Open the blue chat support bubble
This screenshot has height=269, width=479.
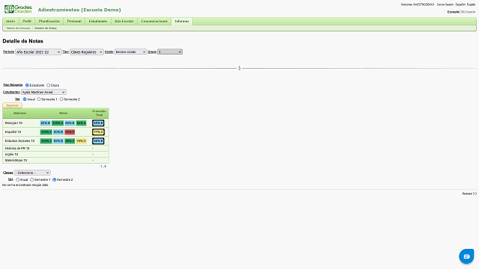(466, 256)
